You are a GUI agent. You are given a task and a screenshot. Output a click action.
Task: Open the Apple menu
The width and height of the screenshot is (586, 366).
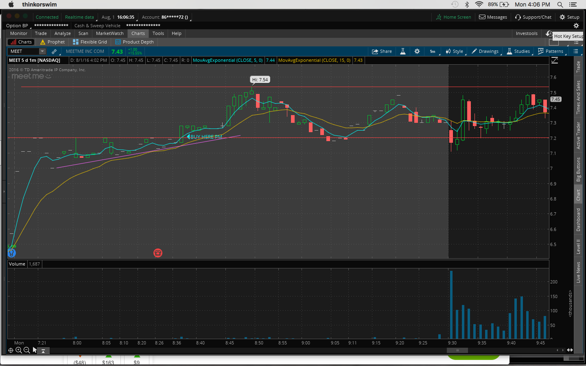tap(11, 4)
